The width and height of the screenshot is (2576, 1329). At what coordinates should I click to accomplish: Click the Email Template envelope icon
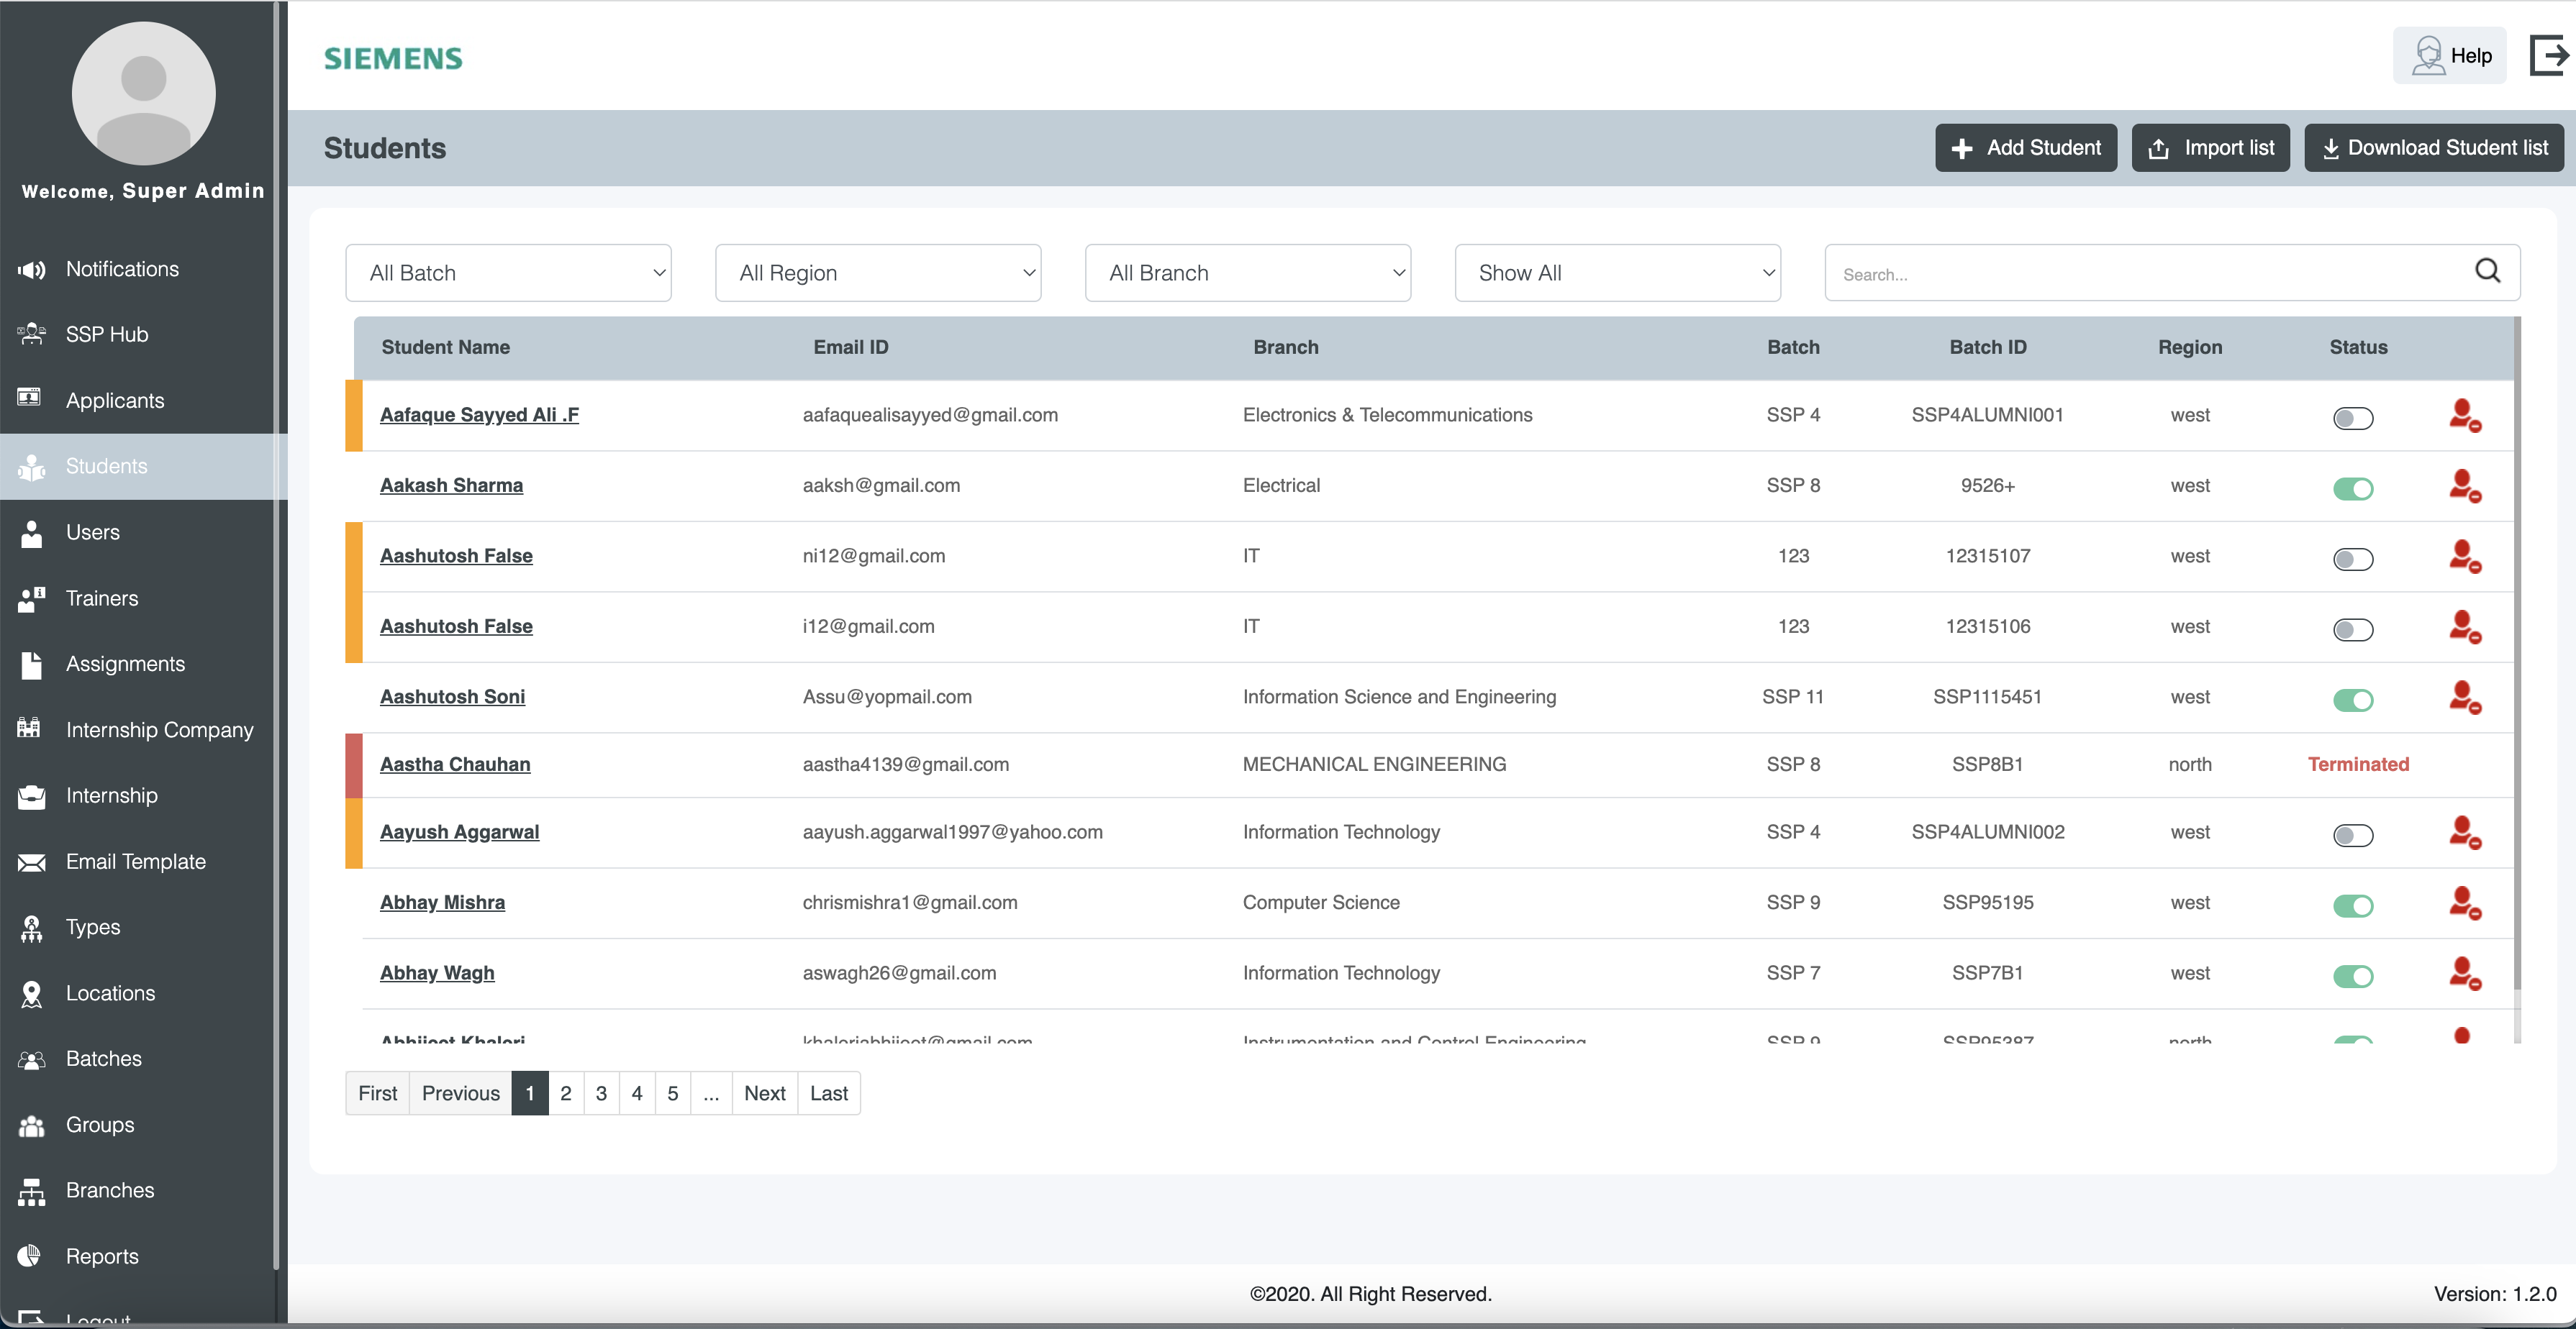(32, 862)
